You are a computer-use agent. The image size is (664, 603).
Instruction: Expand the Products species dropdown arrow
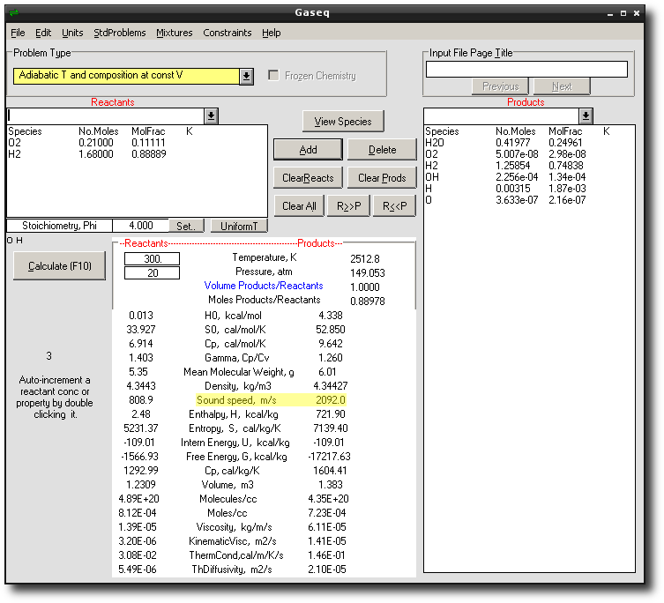click(586, 115)
